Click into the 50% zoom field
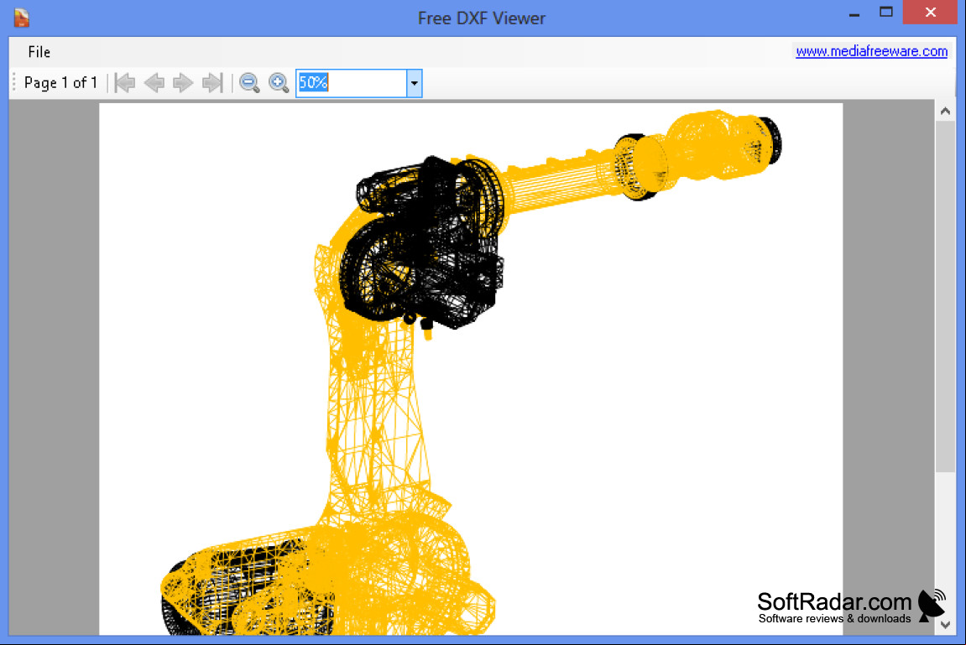The height and width of the screenshot is (645, 966). pyautogui.click(x=351, y=83)
